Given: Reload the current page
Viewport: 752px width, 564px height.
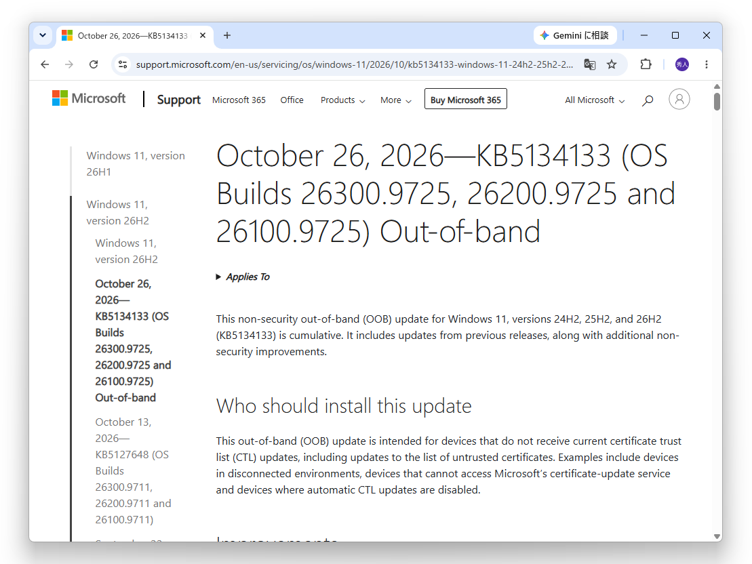Looking at the screenshot, I should (x=94, y=64).
